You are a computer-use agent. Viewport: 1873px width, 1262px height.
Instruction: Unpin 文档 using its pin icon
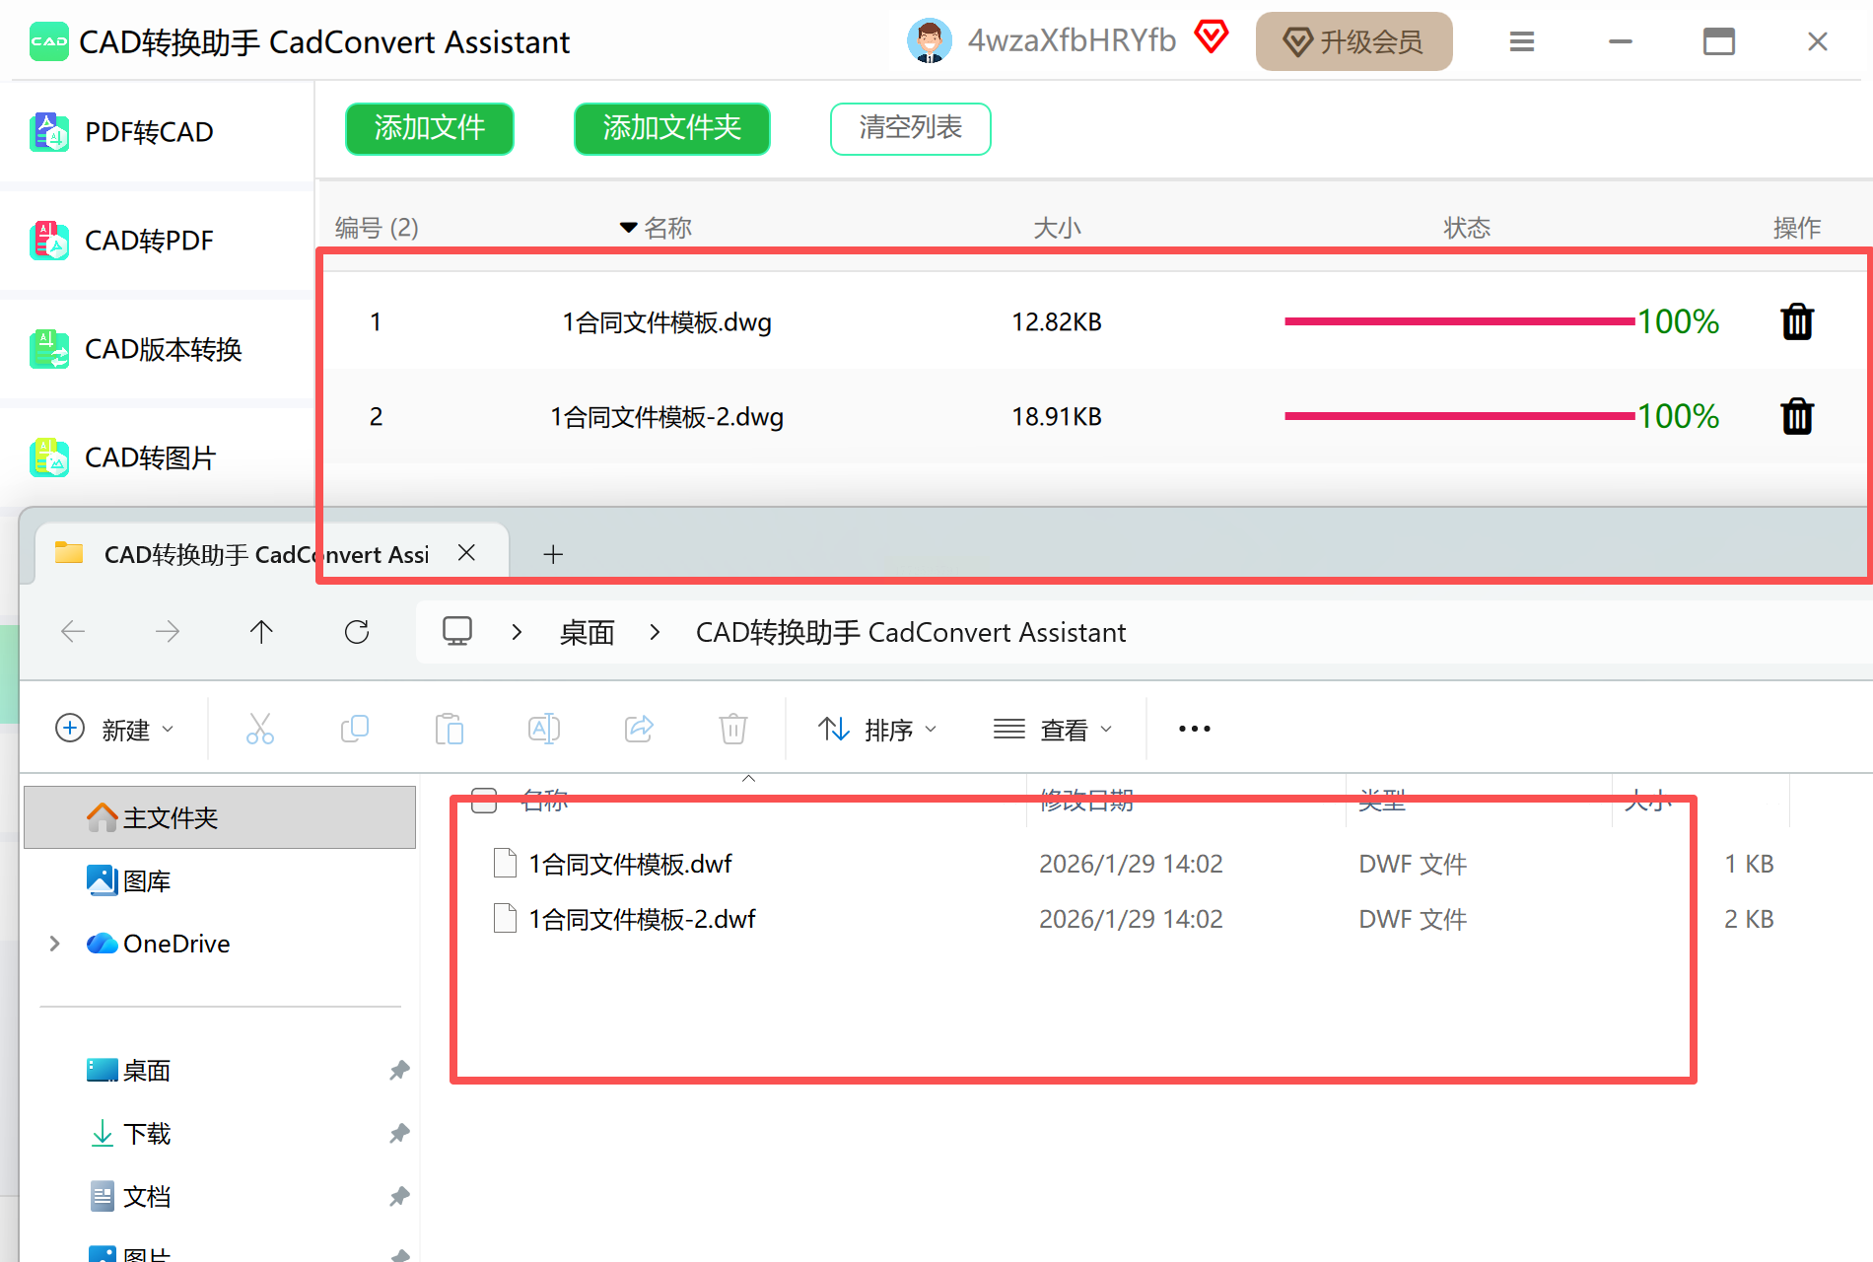click(399, 1196)
